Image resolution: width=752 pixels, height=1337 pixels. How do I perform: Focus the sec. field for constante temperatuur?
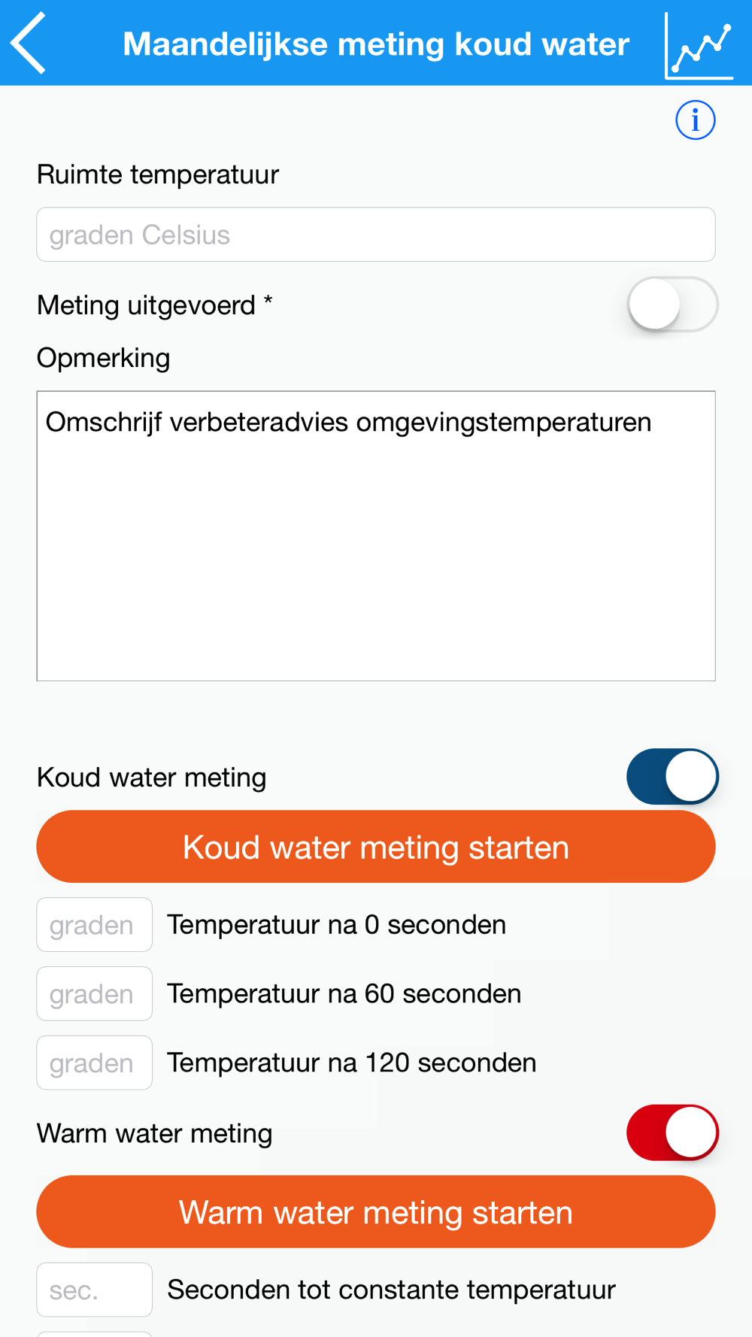point(95,1290)
